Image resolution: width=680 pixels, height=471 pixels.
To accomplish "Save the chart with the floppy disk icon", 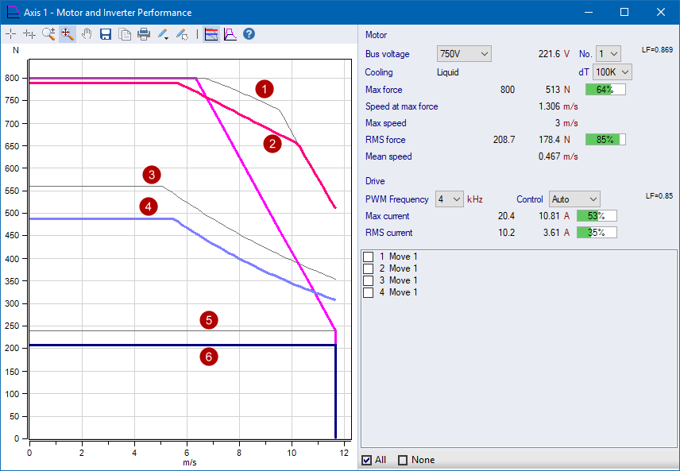I will 106,34.
